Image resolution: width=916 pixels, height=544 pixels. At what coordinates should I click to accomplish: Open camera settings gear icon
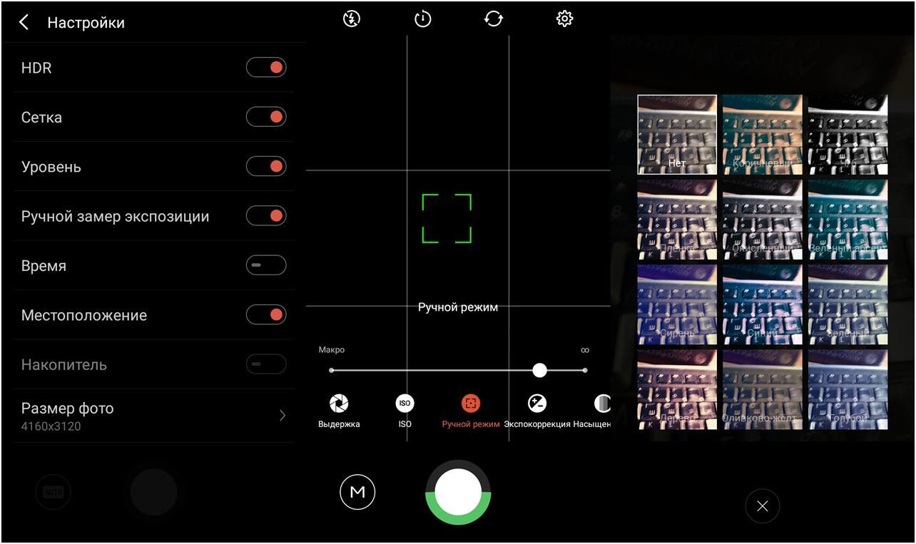coord(564,19)
